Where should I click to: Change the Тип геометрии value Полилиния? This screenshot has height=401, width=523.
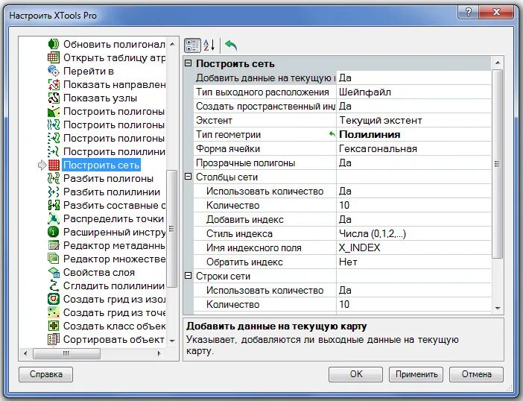click(x=413, y=134)
